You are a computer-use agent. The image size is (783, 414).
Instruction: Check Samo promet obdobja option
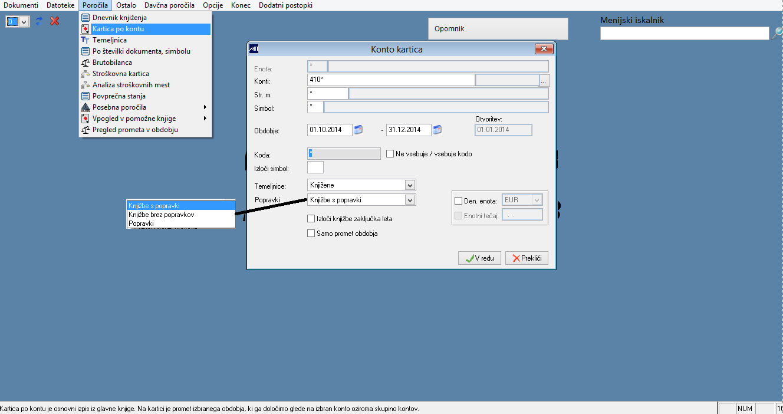click(x=311, y=234)
